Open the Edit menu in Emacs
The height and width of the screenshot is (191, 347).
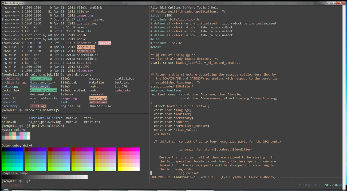(x=163, y=8)
